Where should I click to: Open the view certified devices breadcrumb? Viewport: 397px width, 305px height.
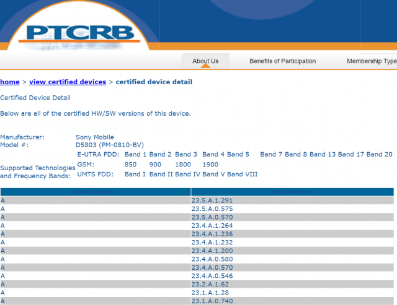click(x=68, y=82)
